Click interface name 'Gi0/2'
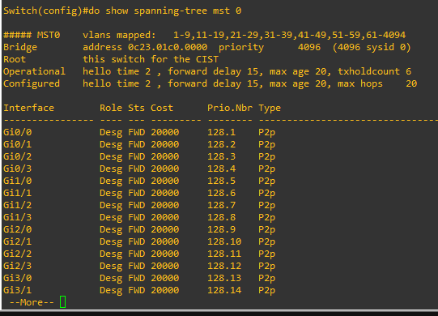438x316 pixels. click(18, 156)
